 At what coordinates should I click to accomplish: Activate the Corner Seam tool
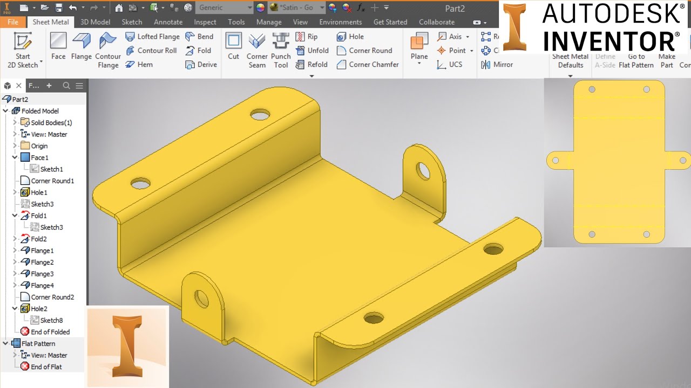(x=257, y=48)
